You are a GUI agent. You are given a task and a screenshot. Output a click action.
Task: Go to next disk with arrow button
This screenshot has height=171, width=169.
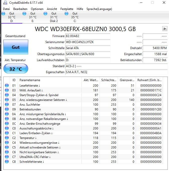coord(165,29)
